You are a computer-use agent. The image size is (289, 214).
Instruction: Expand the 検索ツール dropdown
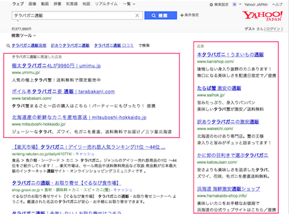coord(24,36)
